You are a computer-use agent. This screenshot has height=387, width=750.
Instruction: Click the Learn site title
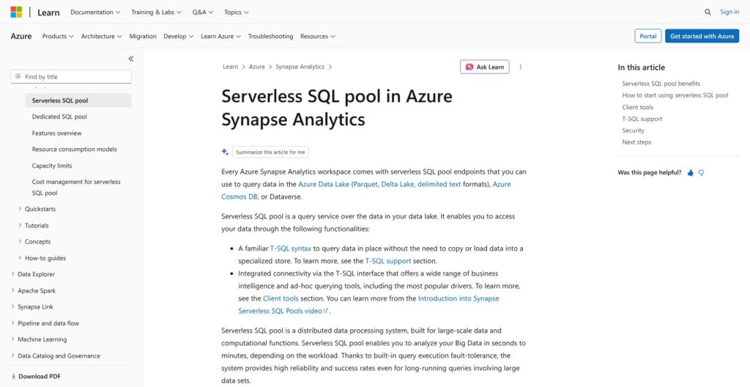[x=48, y=12]
